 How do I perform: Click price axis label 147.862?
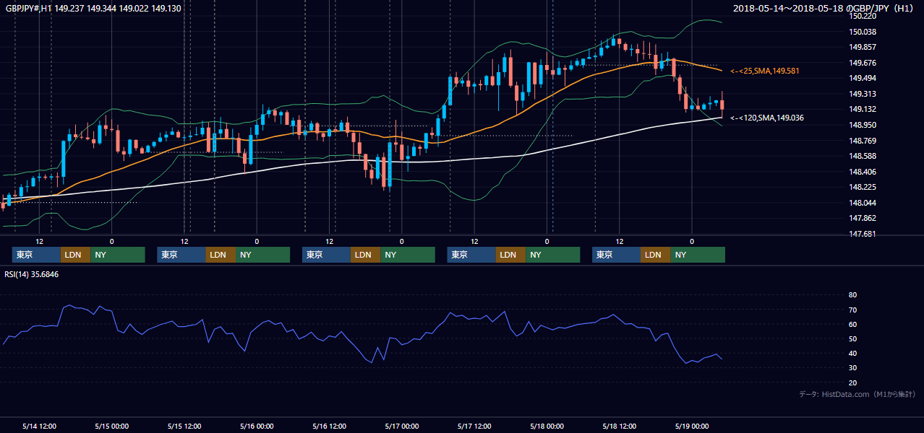pos(864,218)
